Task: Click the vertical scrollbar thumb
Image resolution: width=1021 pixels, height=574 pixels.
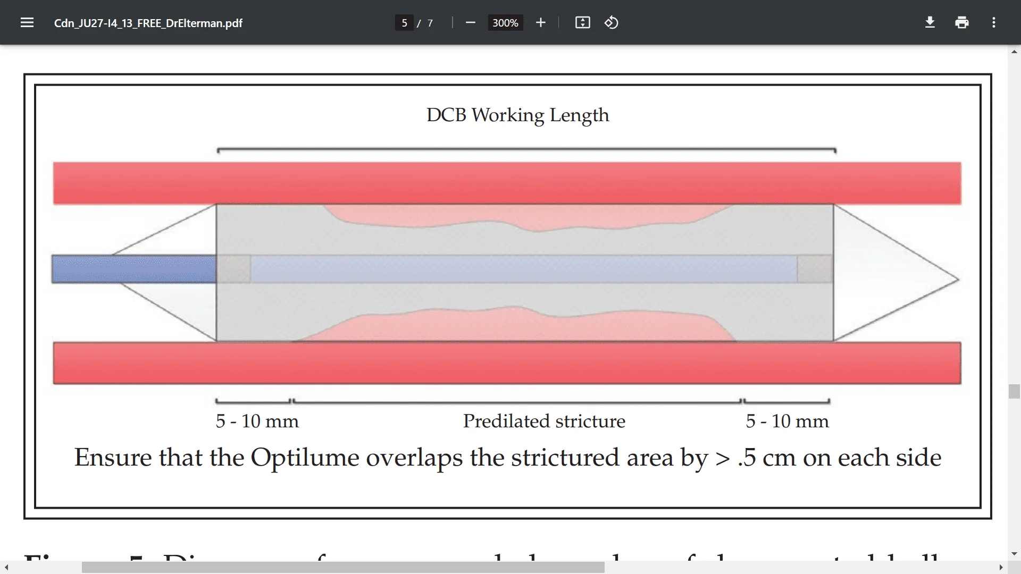Action: pos(1014,391)
